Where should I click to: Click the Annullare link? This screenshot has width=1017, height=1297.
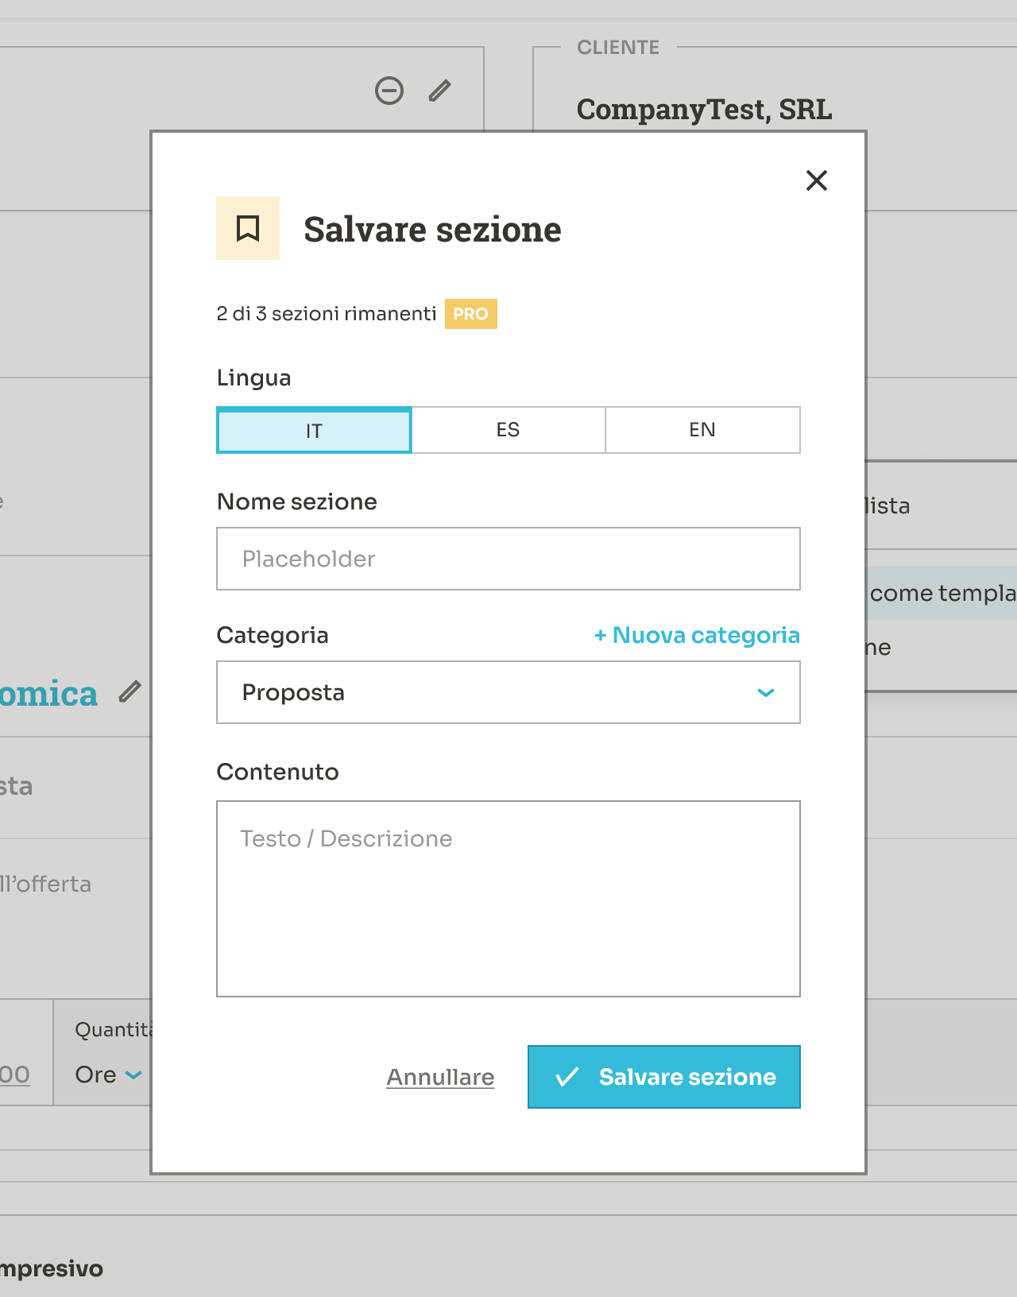click(440, 1077)
